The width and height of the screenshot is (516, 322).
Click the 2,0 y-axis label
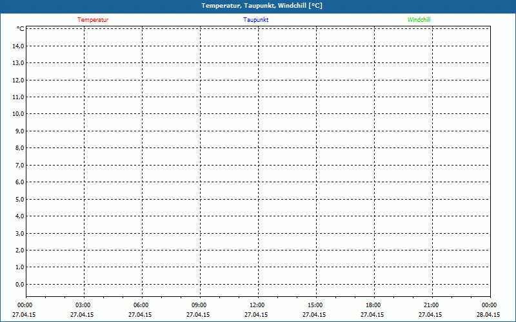(20, 250)
